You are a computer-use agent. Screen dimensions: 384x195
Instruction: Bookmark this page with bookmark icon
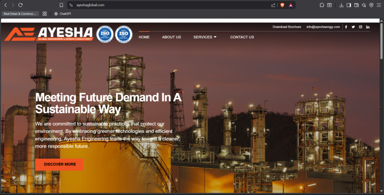[x=61, y=5]
